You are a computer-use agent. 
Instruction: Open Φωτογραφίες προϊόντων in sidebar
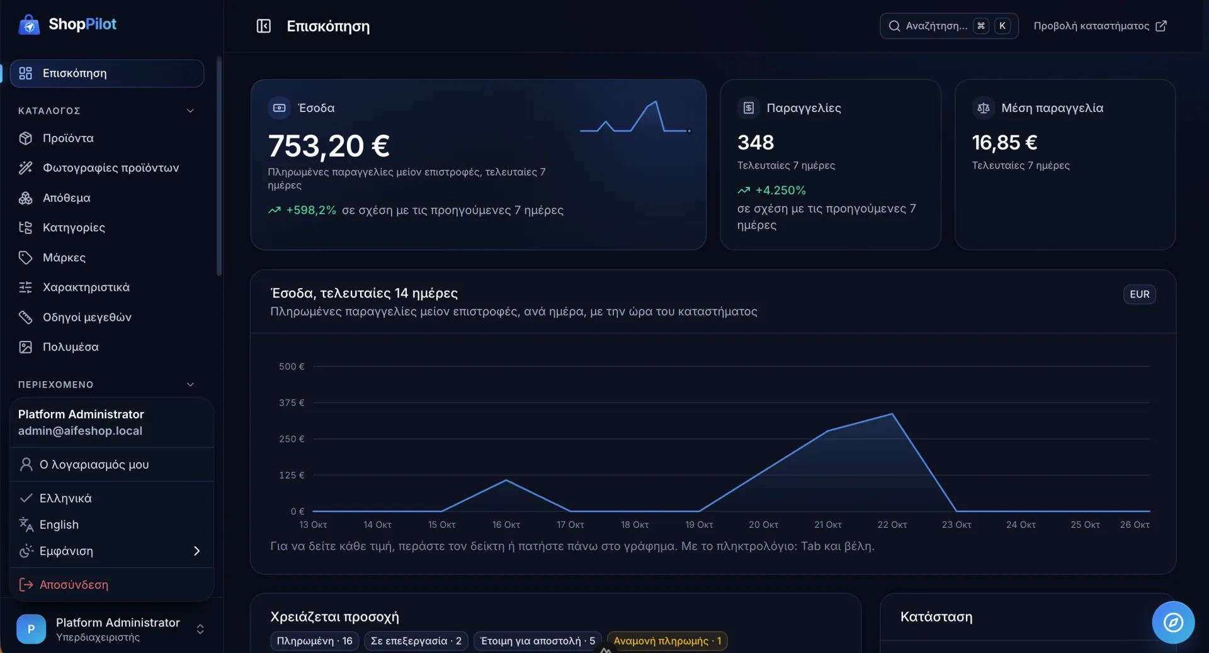[107, 168]
